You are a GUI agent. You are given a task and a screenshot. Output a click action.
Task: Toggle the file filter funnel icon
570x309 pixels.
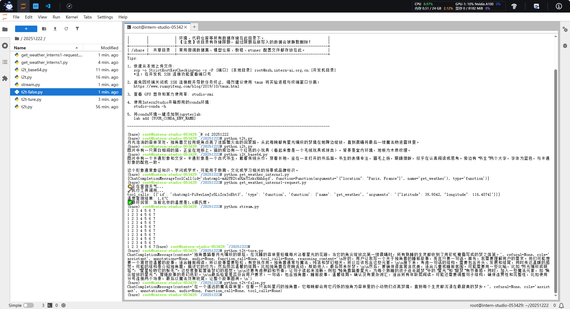coord(77,29)
